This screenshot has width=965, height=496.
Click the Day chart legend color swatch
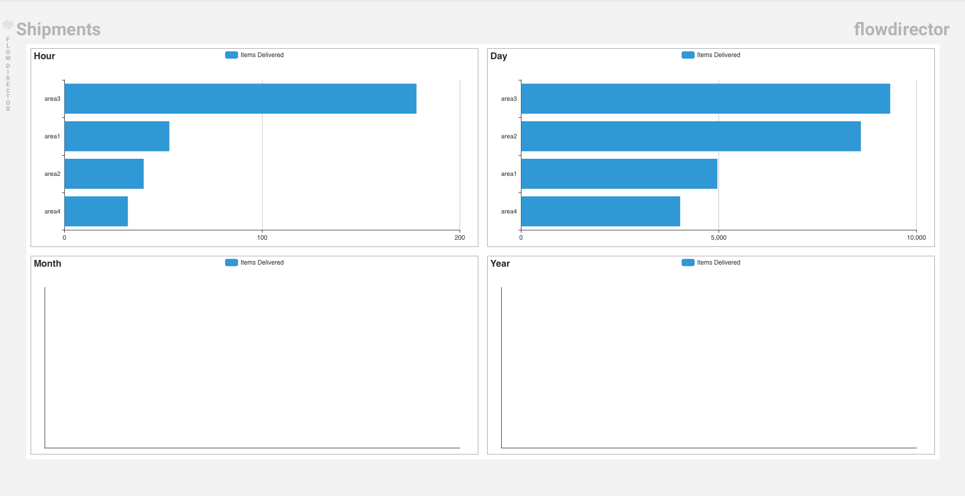(x=688, y=55)
